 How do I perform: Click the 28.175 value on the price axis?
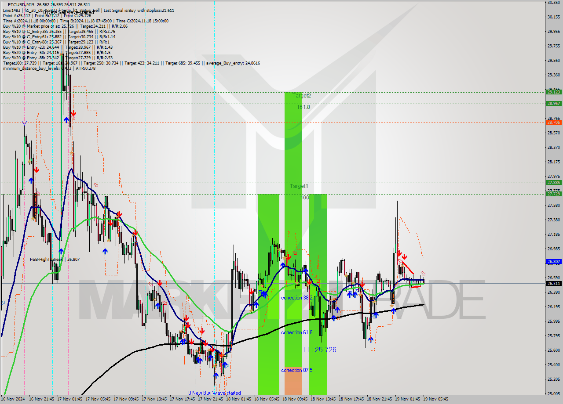[x=553, y=162]
